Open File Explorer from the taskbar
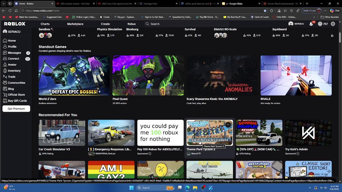Screen dimensions: 342x192 (195, 188)
